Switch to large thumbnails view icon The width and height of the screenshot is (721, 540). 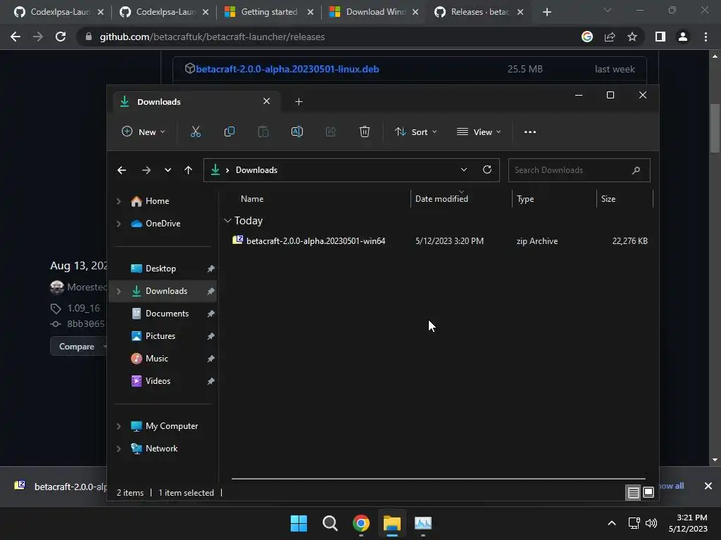pyautogui.click(x=648, y=493)
